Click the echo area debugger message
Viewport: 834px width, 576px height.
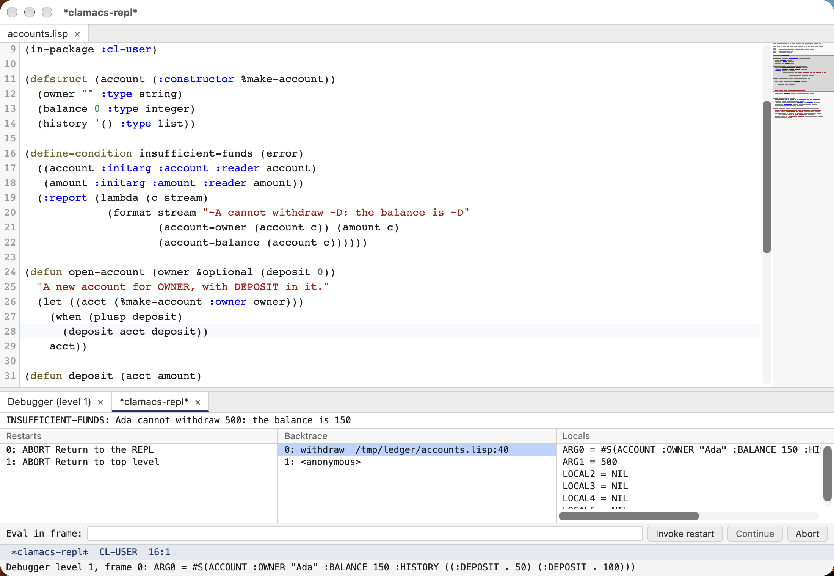pos(320,567)
